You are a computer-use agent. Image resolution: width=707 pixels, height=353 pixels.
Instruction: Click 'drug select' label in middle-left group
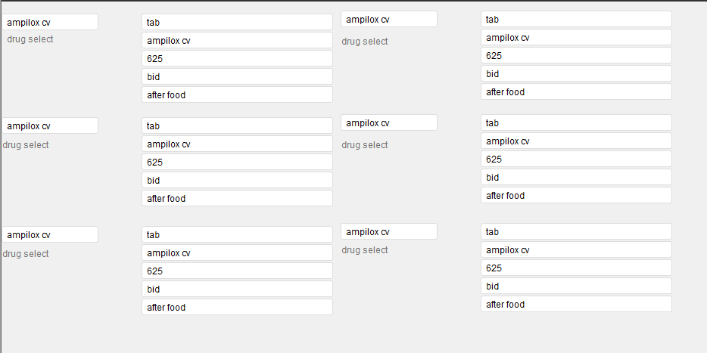tap(26, 145)
